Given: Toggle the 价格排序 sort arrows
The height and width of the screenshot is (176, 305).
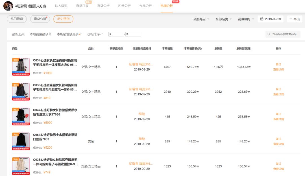Looking at the screenshot, I should pyautogui.click(x=101, y=34).
